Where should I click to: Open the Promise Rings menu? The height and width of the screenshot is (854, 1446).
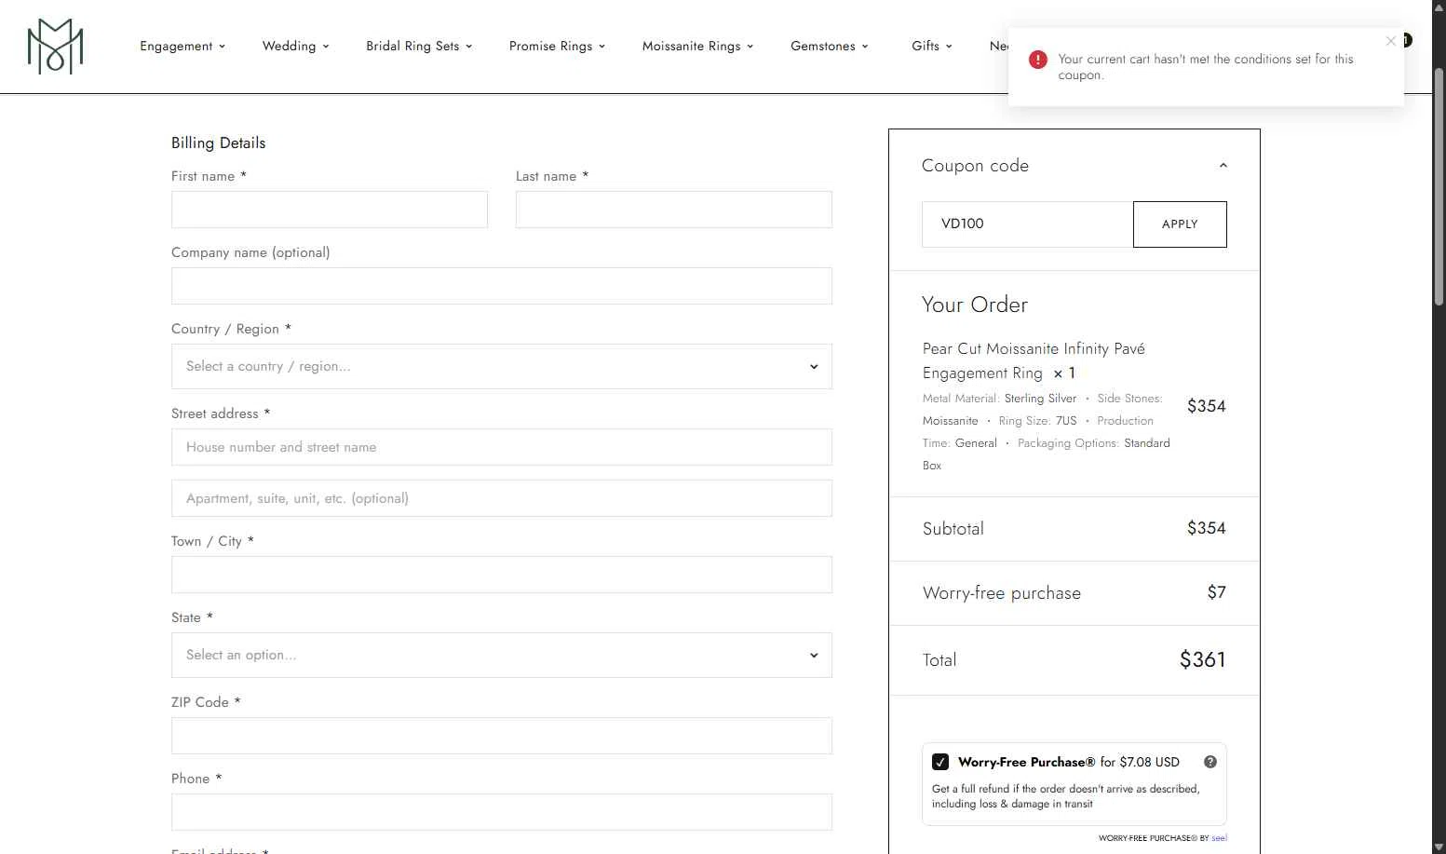pos(557,46)
